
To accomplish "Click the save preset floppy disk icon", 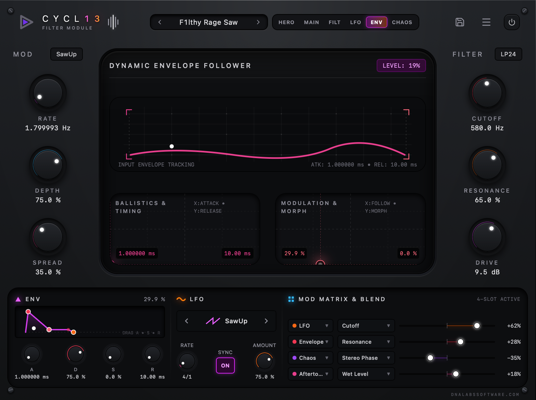I will coord(460,22).
